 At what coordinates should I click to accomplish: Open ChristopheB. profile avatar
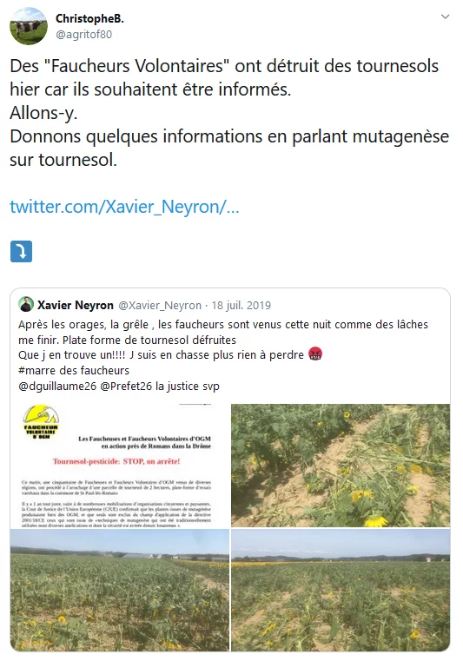tap(29, 26)
